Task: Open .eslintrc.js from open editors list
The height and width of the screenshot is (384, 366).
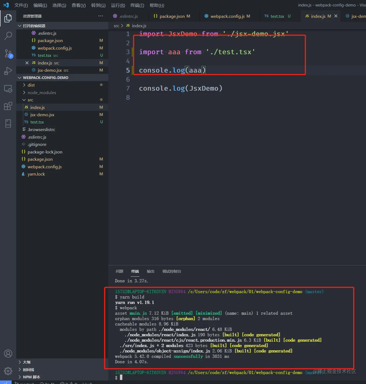Action: (x=62, y=33)
